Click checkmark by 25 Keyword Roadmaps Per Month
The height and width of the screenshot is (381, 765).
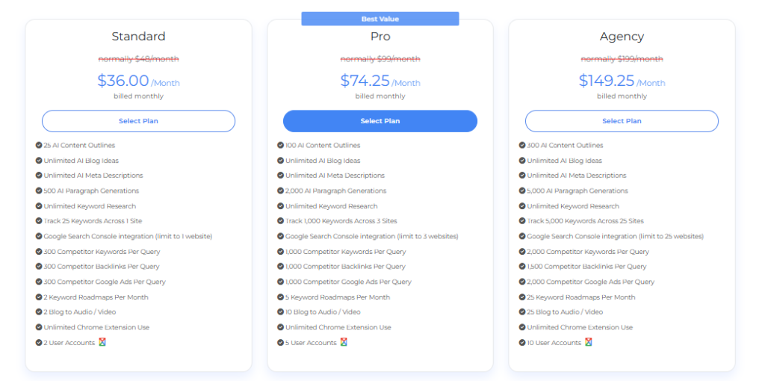(x=522, y=297)
